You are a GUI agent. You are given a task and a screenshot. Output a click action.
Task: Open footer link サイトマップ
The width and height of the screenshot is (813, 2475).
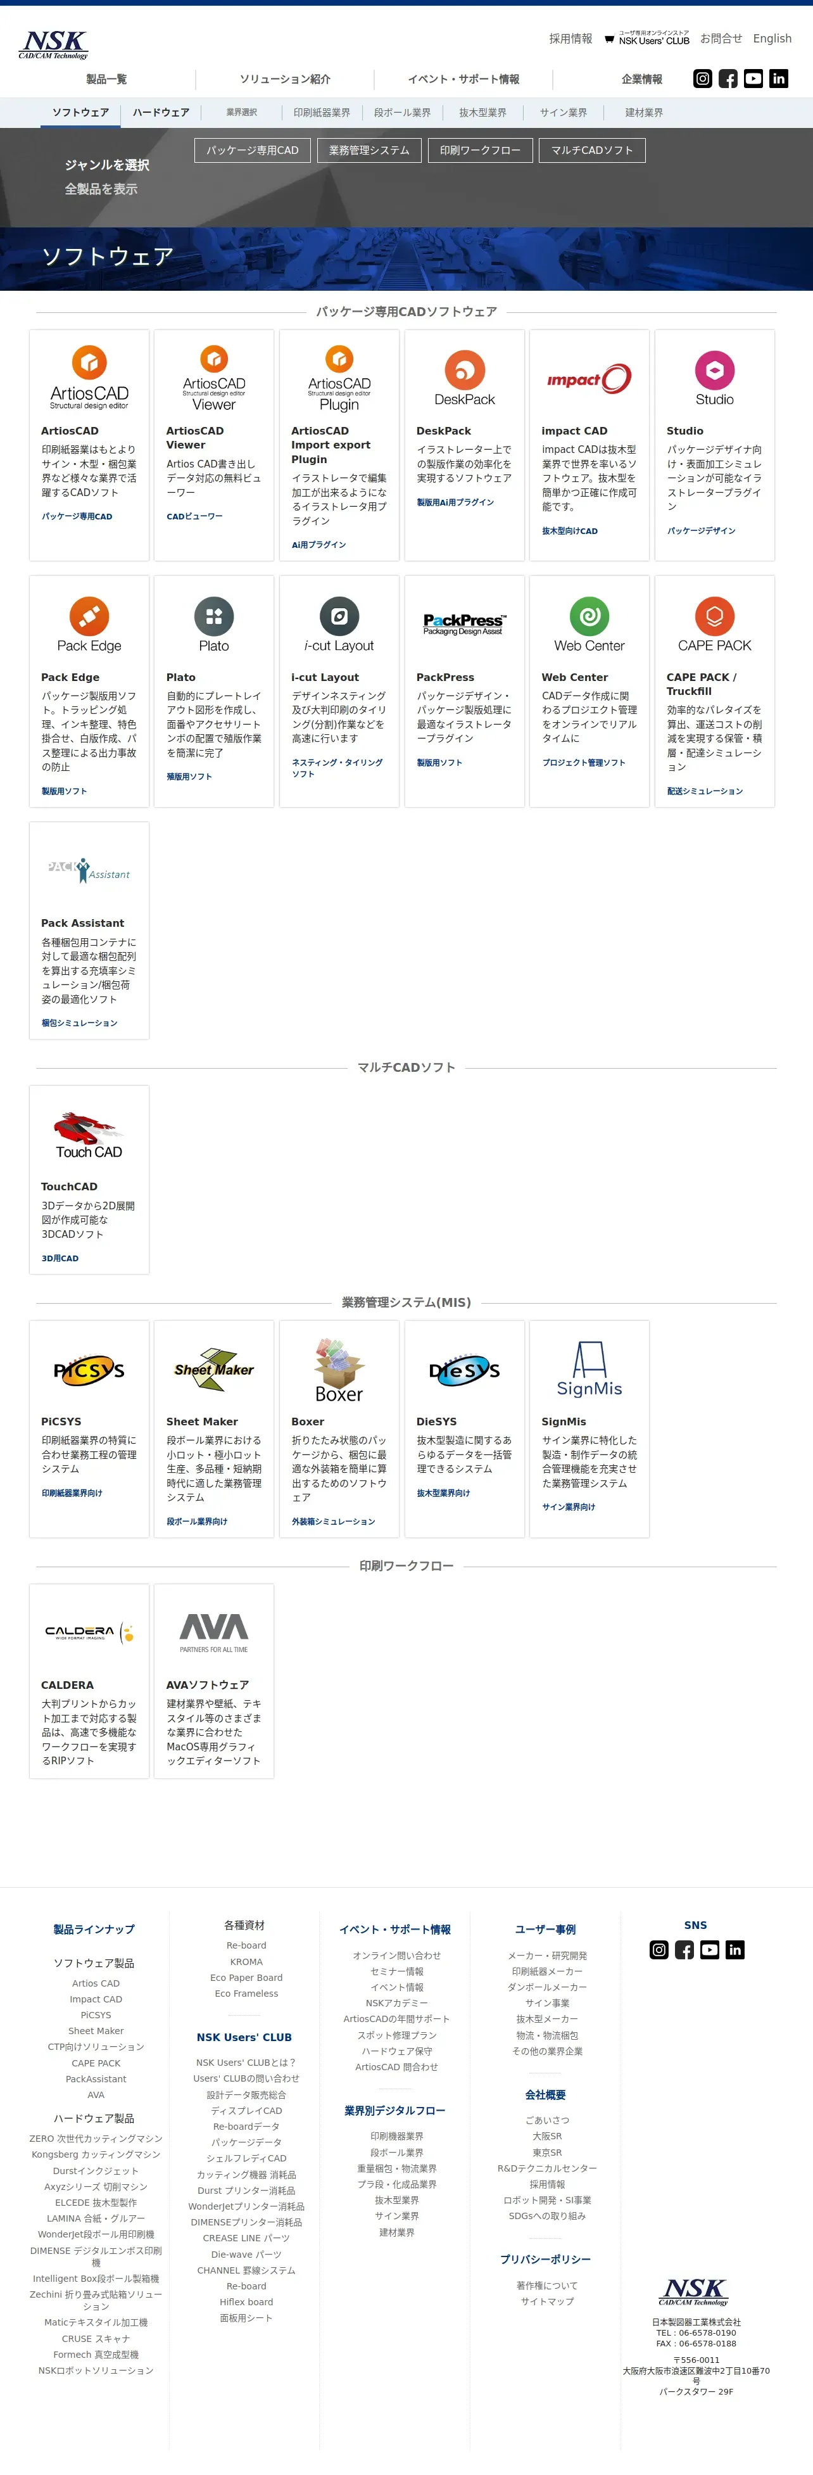pos(547,2301)
